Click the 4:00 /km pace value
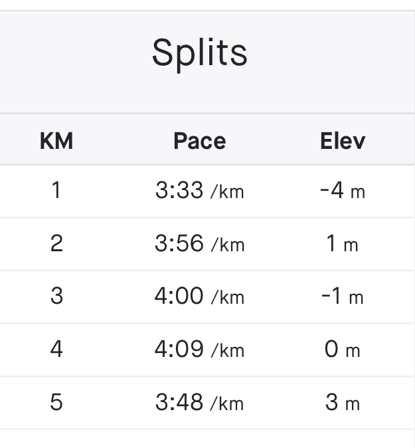The image size is (415, 448). 199,296
